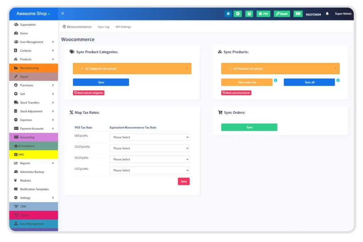The height and width of the screenshot is (242, 363).
Task: Click info icon beside Sync all
Action: [338, 80]
